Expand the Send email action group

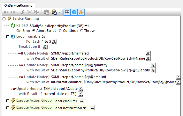click(8, 101)
